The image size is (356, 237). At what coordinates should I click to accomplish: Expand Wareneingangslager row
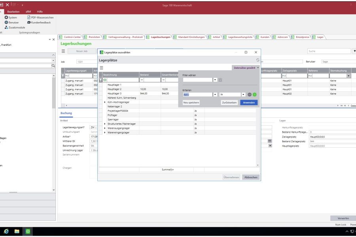point(105,133)
